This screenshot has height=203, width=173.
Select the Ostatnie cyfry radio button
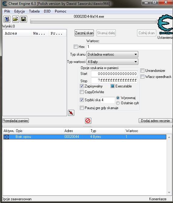(x=118, y=103)
